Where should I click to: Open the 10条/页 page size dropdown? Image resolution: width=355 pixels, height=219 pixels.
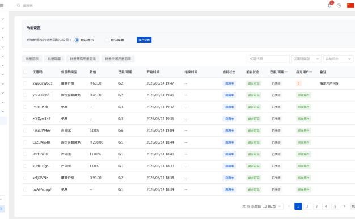click(x=272, y=206)
